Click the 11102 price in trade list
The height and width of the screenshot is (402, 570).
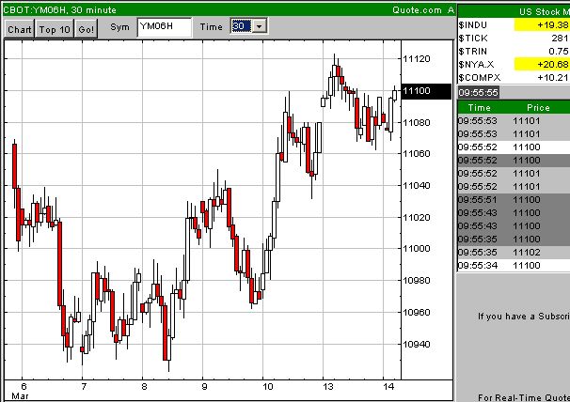click(x=527, y=253)
